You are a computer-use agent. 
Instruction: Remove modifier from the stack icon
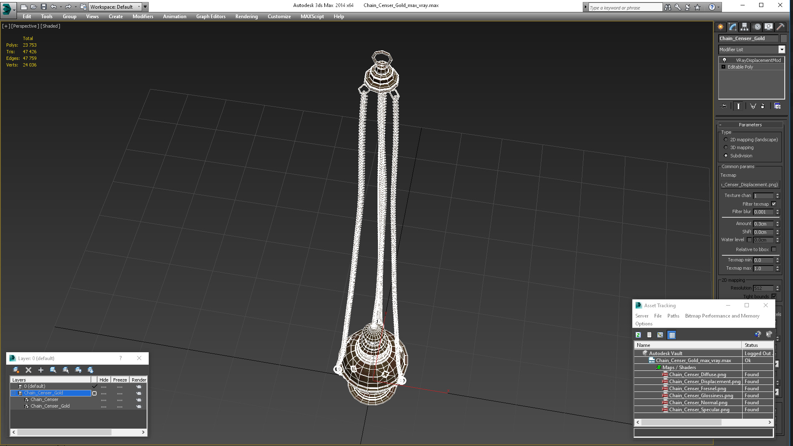point(762,106)
